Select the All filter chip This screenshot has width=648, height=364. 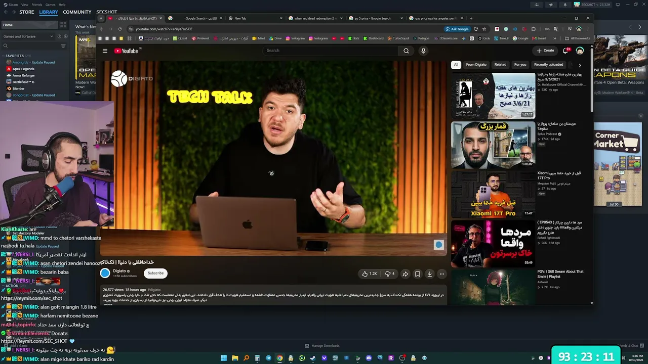456,65
